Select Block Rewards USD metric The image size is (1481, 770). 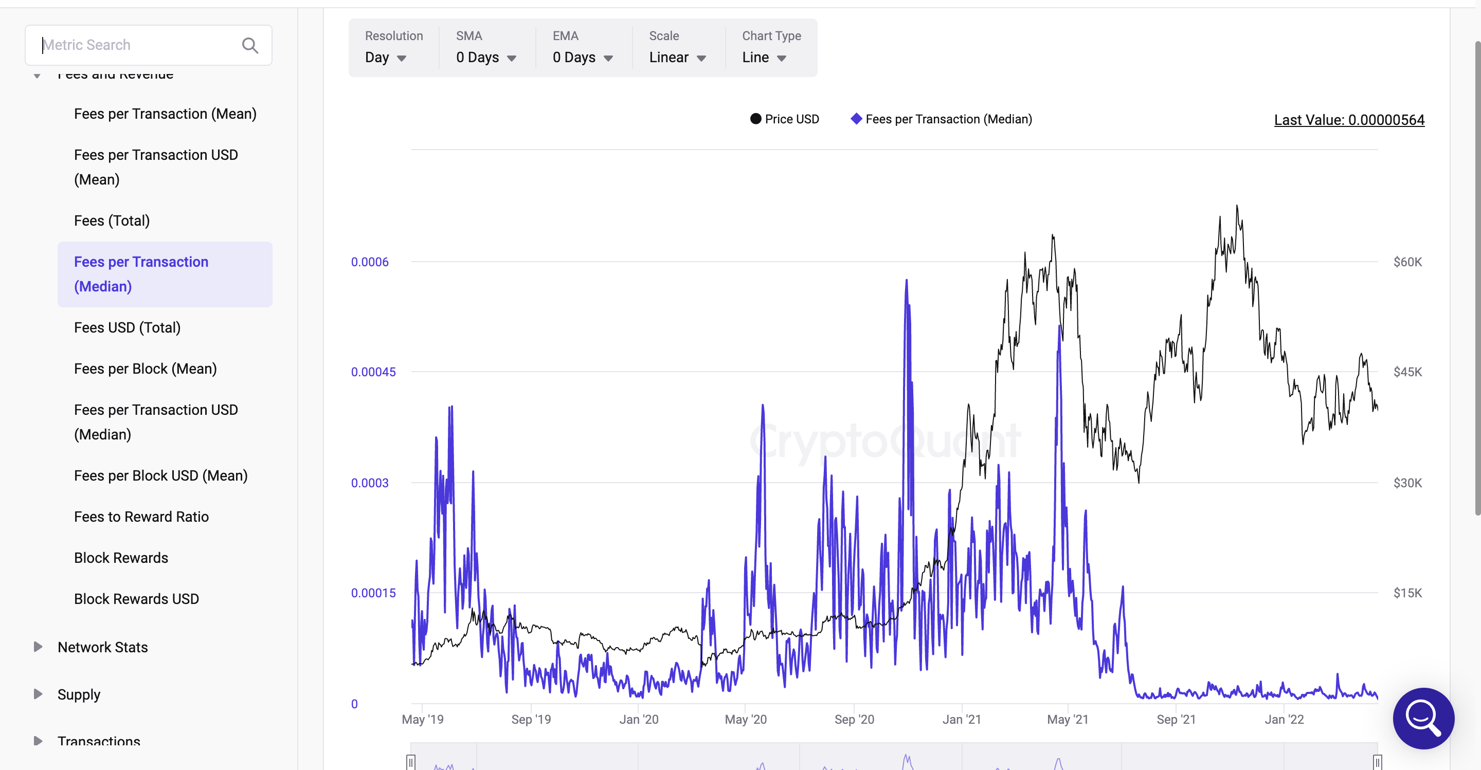pyautogui.click(x=165, y=599)
